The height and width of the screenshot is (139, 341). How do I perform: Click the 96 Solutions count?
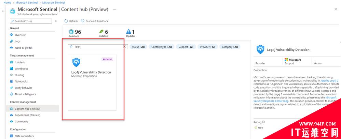point(78,32)
